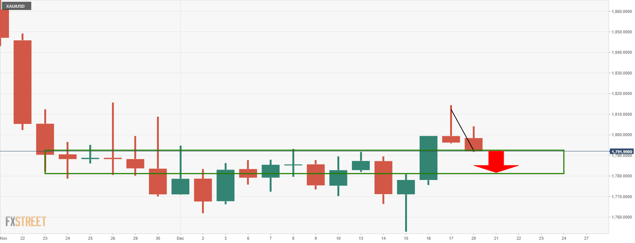
Task: Click the large green December 16 candle
Action: 428,158
